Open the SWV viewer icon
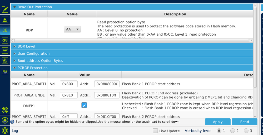Screen dimensions: 263x135 (x=5, y=50)
